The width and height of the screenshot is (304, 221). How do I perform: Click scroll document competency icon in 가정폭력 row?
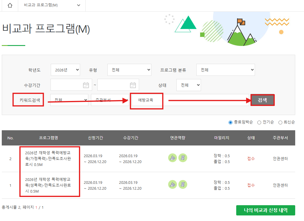(x=183, y=158)
